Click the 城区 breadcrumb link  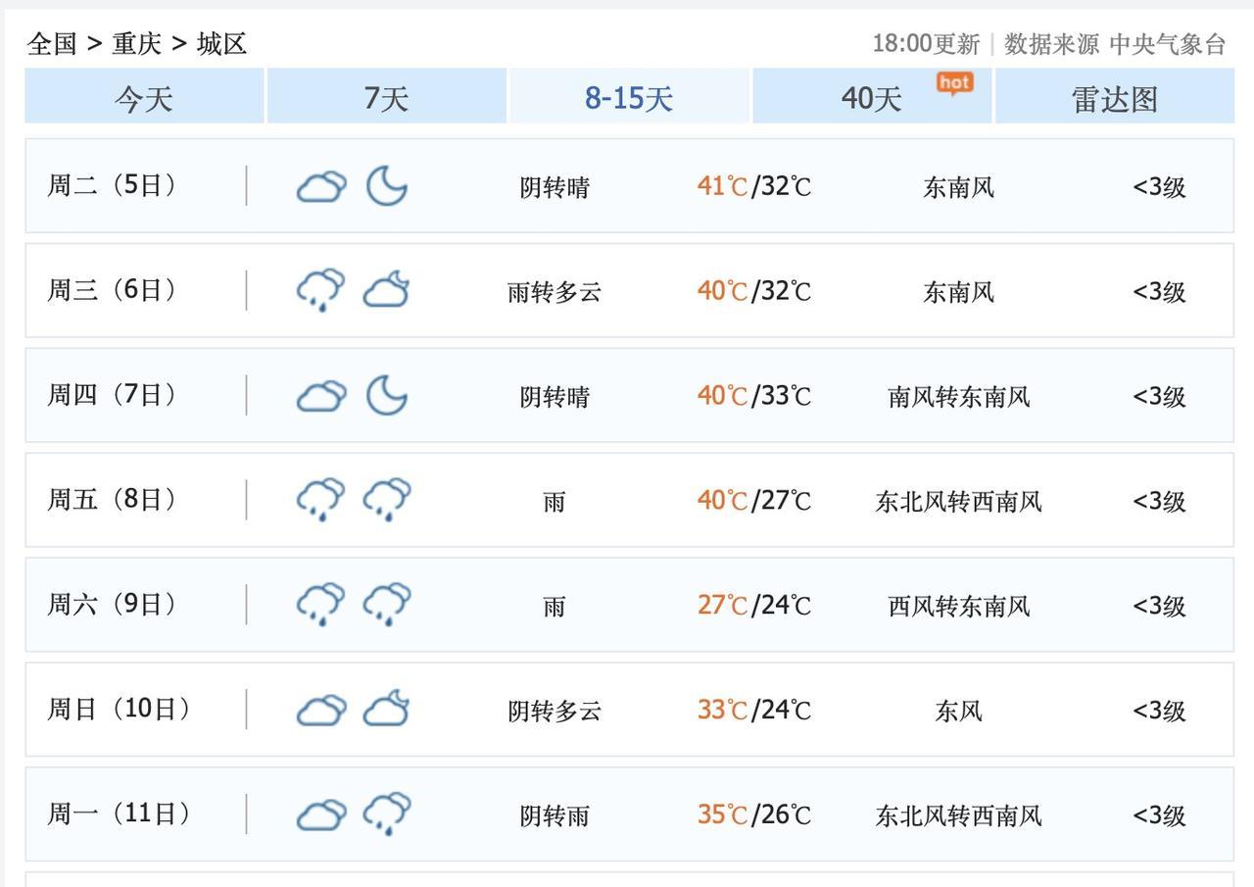(222, 44)
